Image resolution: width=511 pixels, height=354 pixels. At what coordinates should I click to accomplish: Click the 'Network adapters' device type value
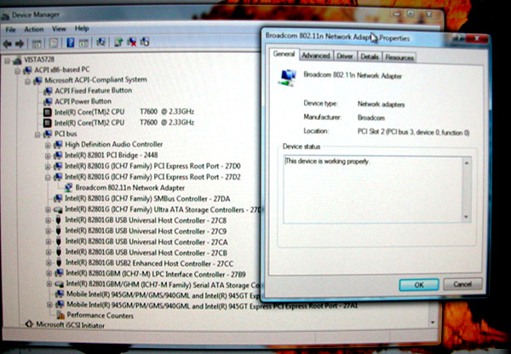click(381, 105)
